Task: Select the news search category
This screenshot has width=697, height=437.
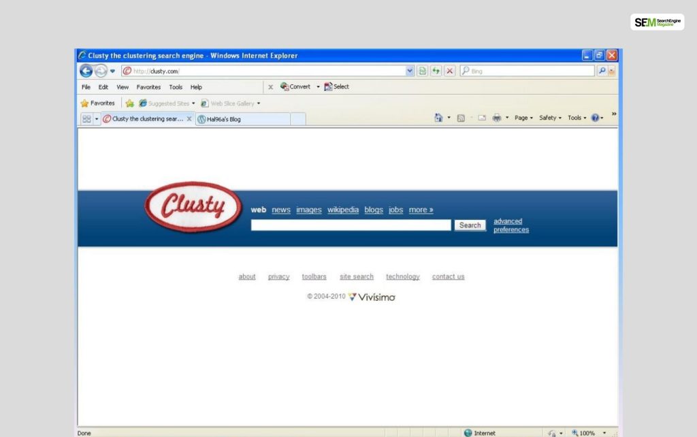Action: (x=281, y=210)
